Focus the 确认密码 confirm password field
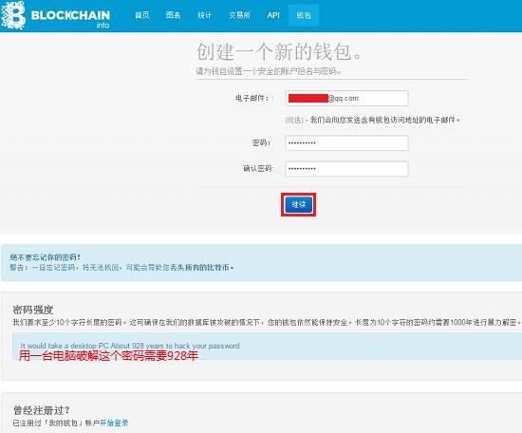This screenshot has height=433, width=522. point(346,168)
